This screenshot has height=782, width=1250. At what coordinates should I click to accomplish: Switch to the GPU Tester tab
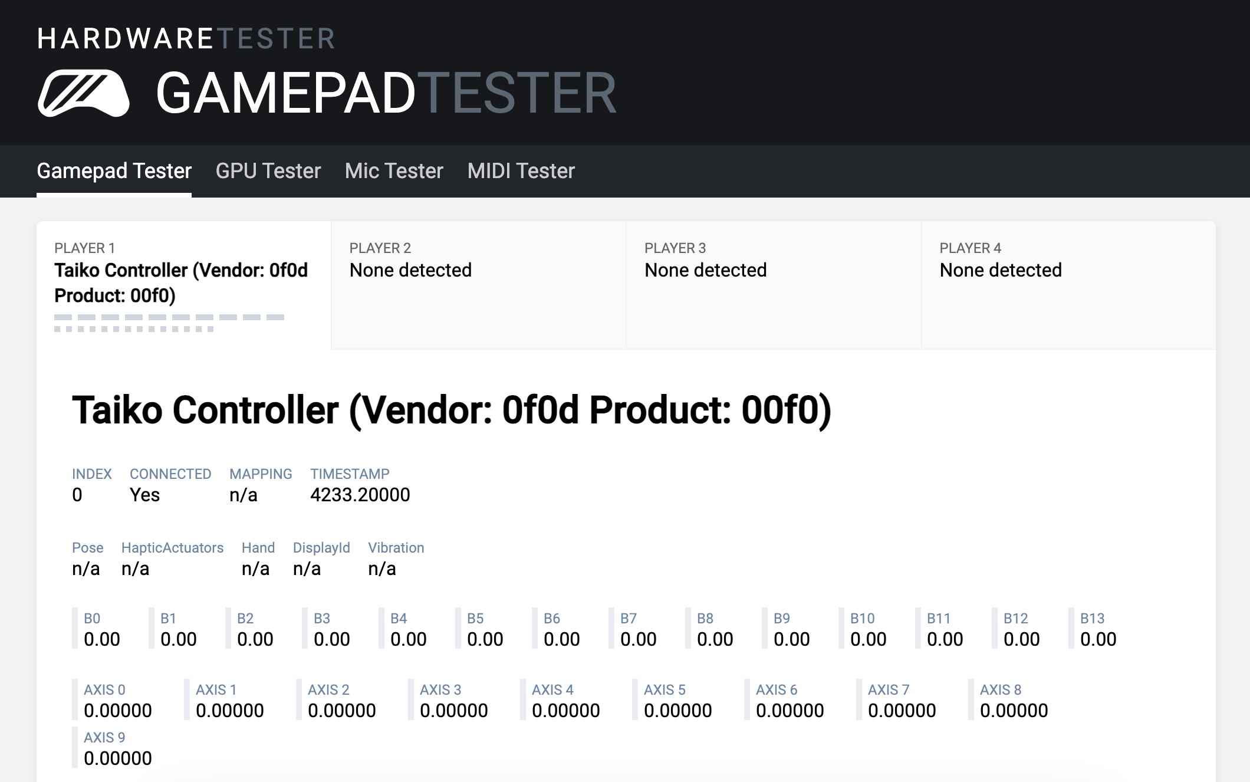(x=268, y=171)
